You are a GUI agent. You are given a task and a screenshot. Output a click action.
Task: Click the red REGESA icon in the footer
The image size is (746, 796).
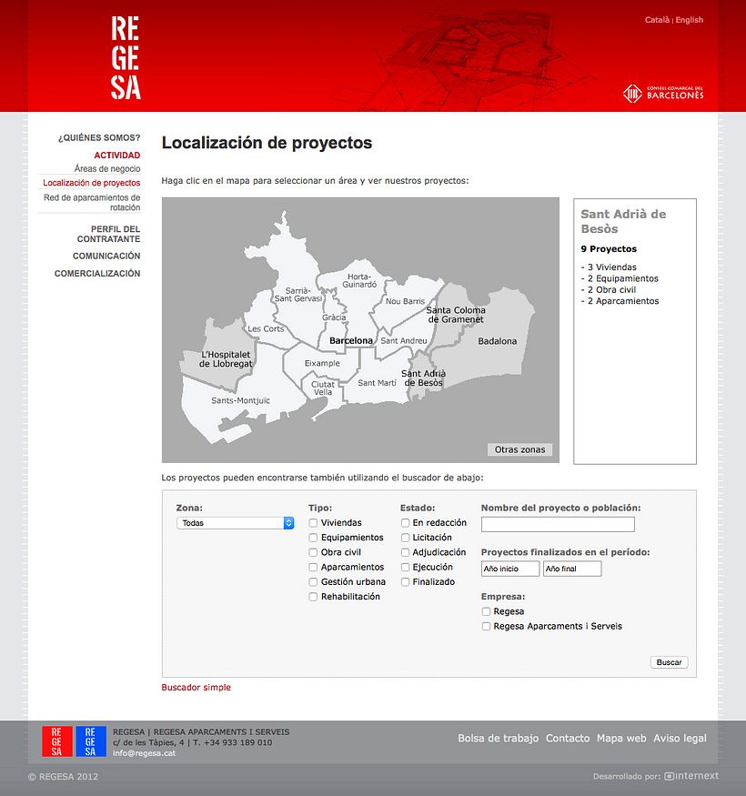(55, 741)
